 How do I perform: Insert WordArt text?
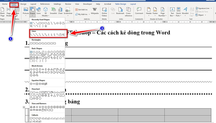click(x=185, y=12)
